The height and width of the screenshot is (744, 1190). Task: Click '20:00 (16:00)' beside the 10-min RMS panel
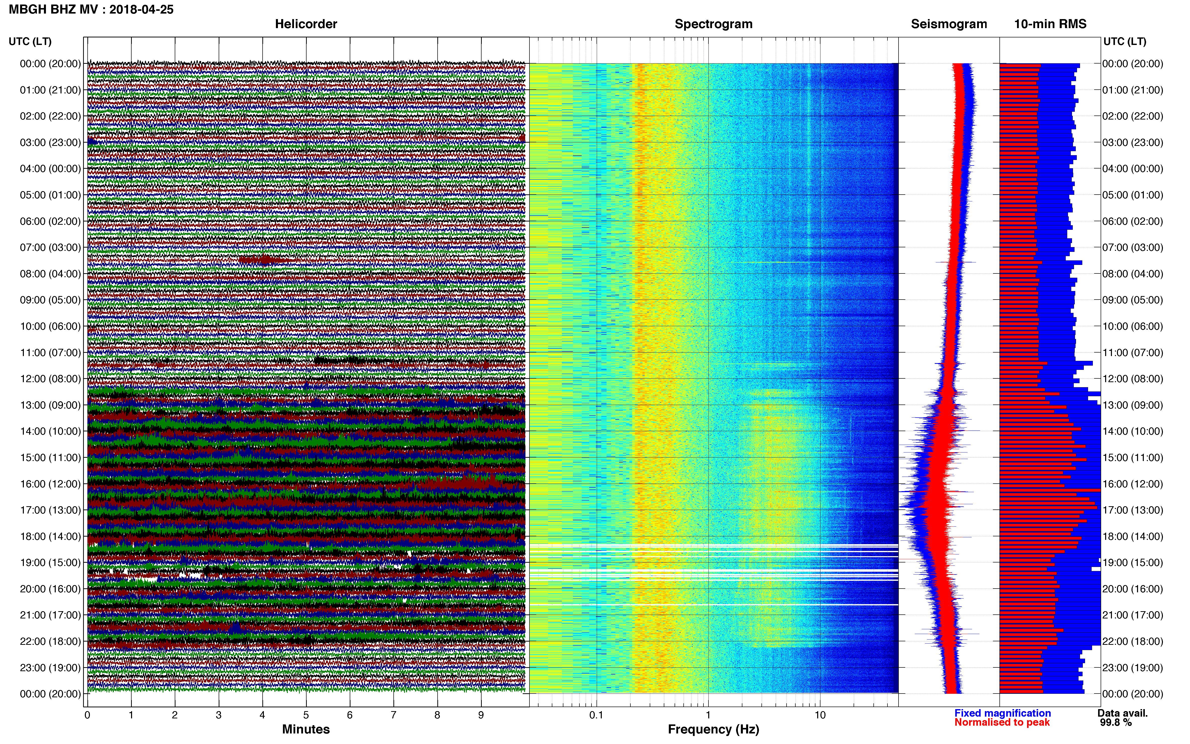click(x=1133, y=589)
